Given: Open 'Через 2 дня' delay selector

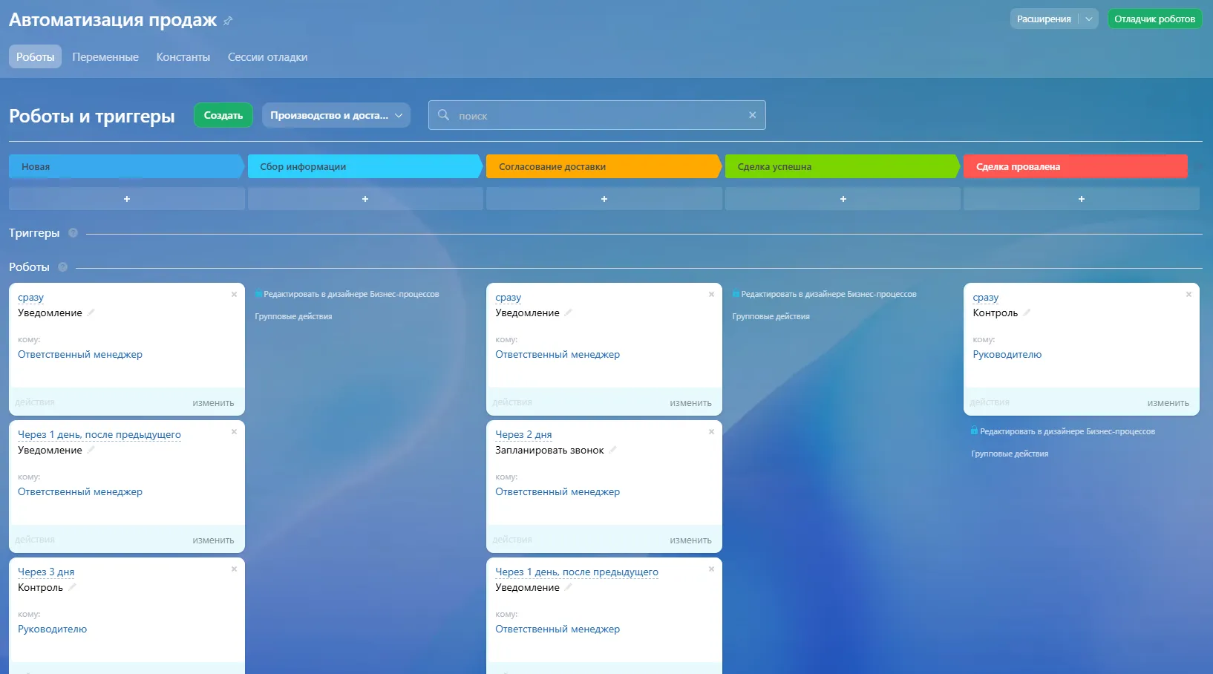Looking at the screenshot, I should click(523, 434).
